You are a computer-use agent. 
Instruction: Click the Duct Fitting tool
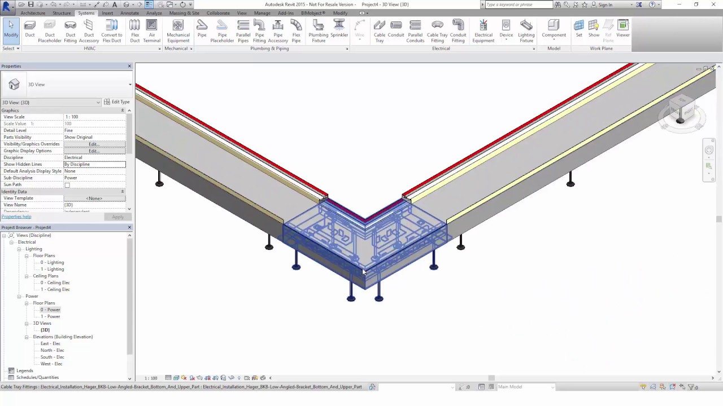pyautogui.click(x=70, y=30)
